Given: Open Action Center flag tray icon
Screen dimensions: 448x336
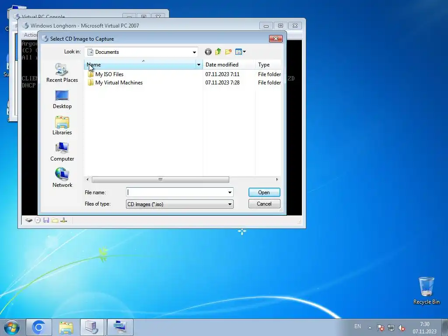Looking at the screenshot, I should point(380,328).
